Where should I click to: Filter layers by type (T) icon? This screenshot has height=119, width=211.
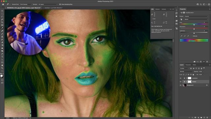[x=196, y=68]
